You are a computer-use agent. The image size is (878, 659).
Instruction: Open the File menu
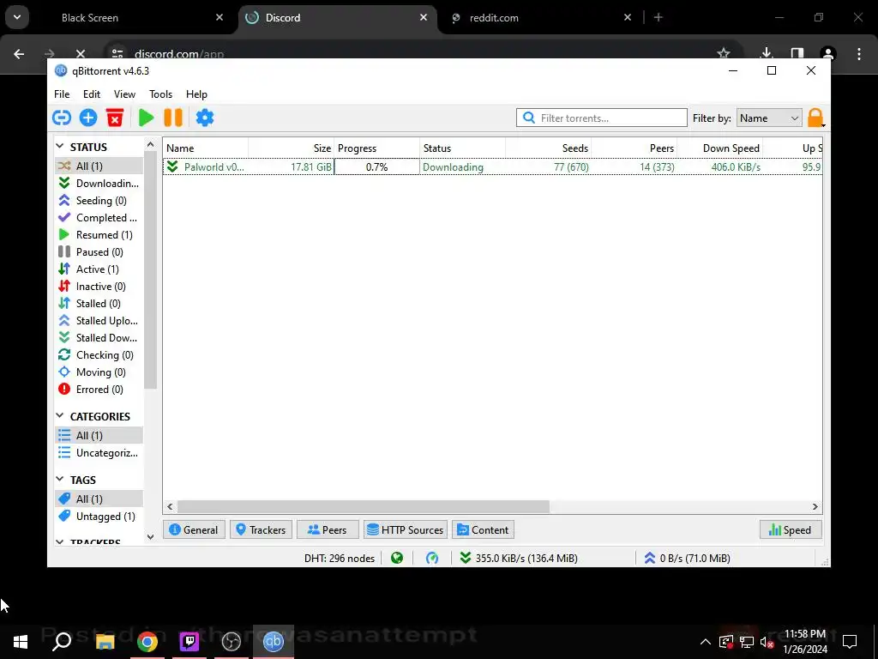point(62,94)
